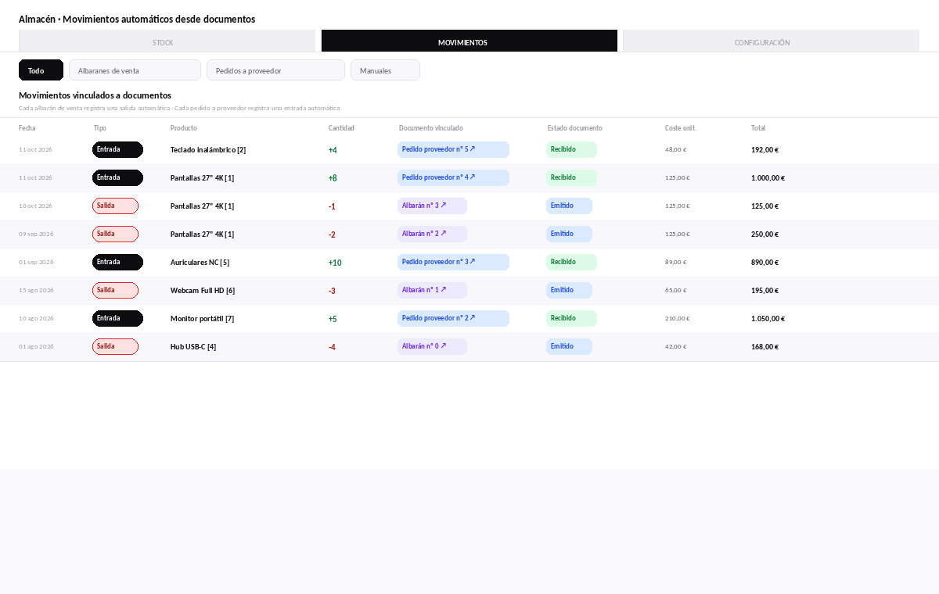Click the Tipo column header
Image resolution: width=939 pixels, height=594 pixels.
[100, 128]
